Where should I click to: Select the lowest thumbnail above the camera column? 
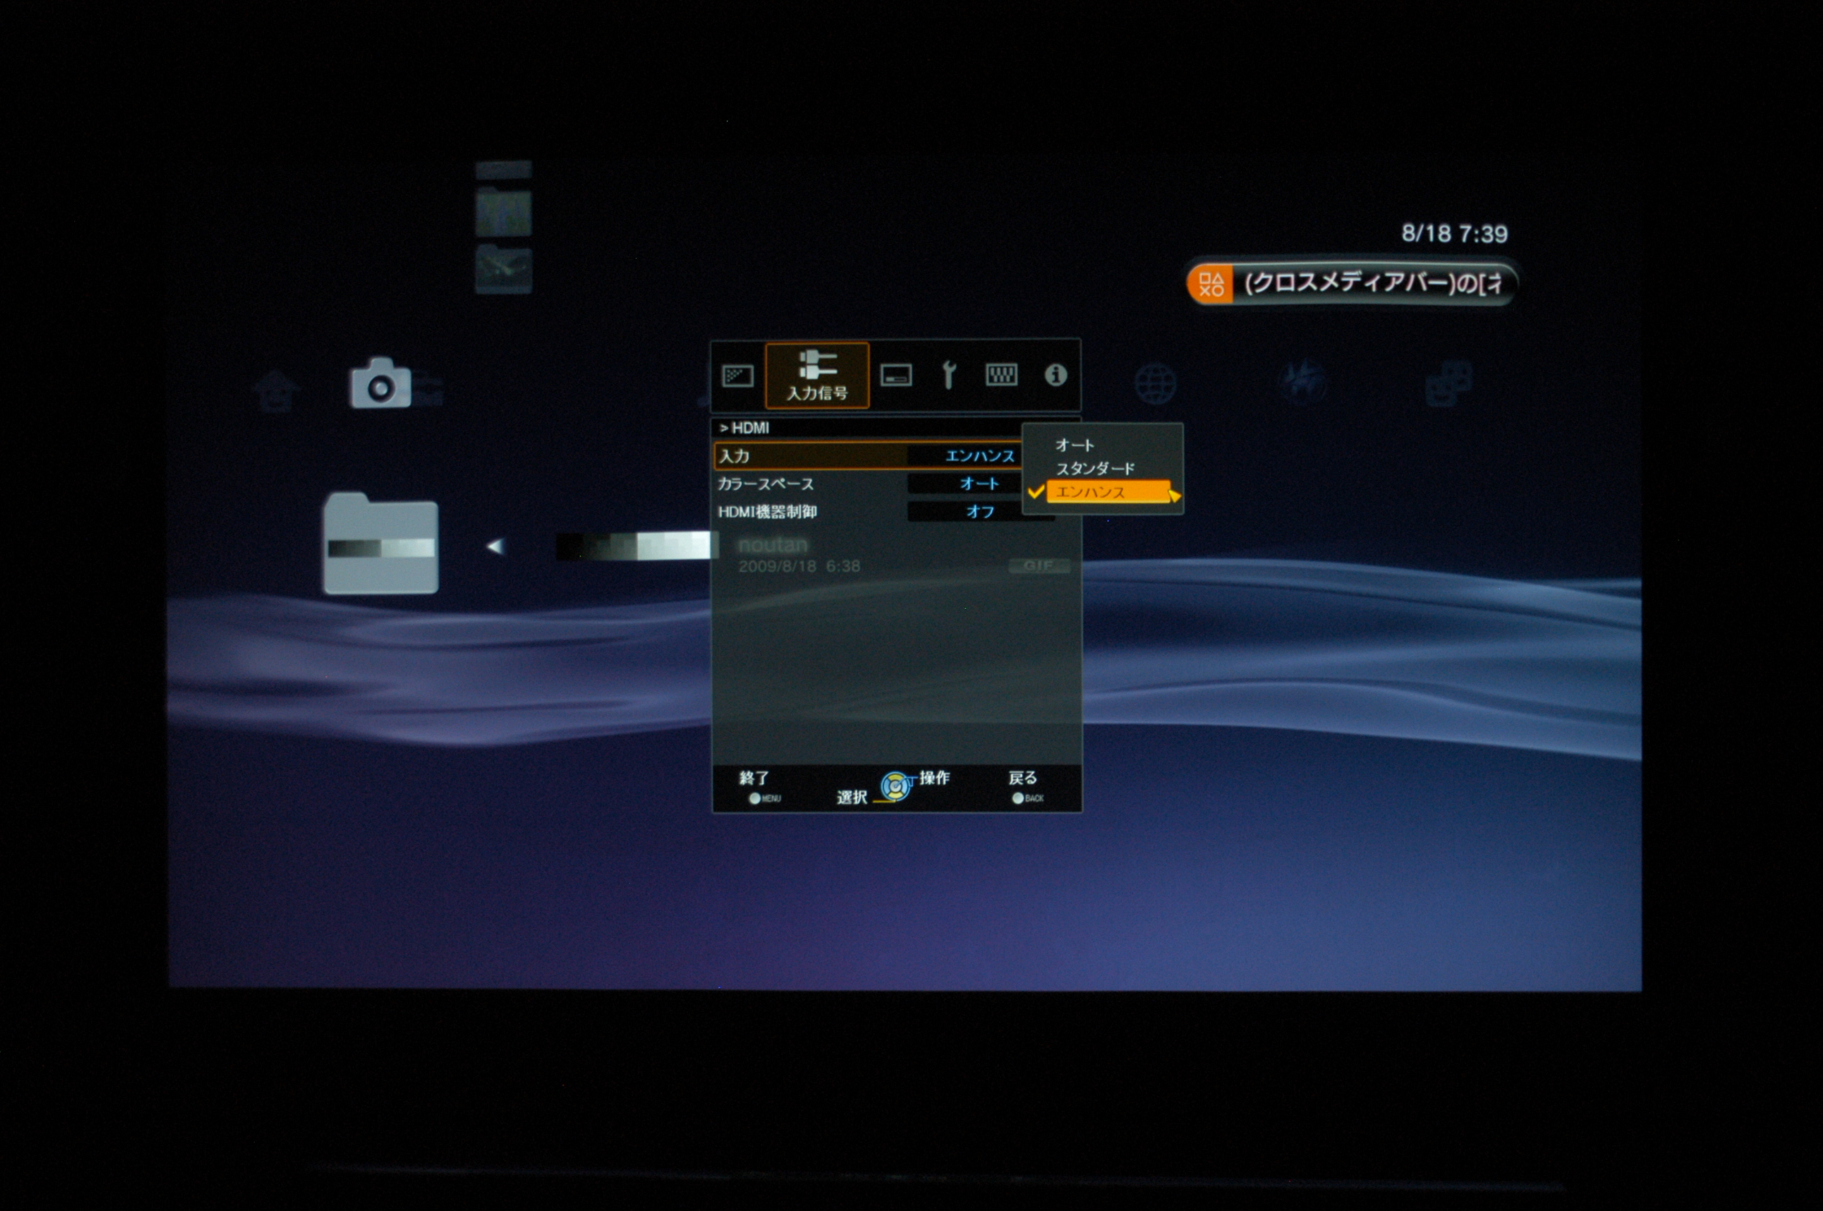point(504,269)
